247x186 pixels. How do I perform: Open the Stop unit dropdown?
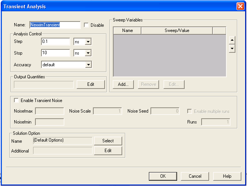tap(88, 53)
